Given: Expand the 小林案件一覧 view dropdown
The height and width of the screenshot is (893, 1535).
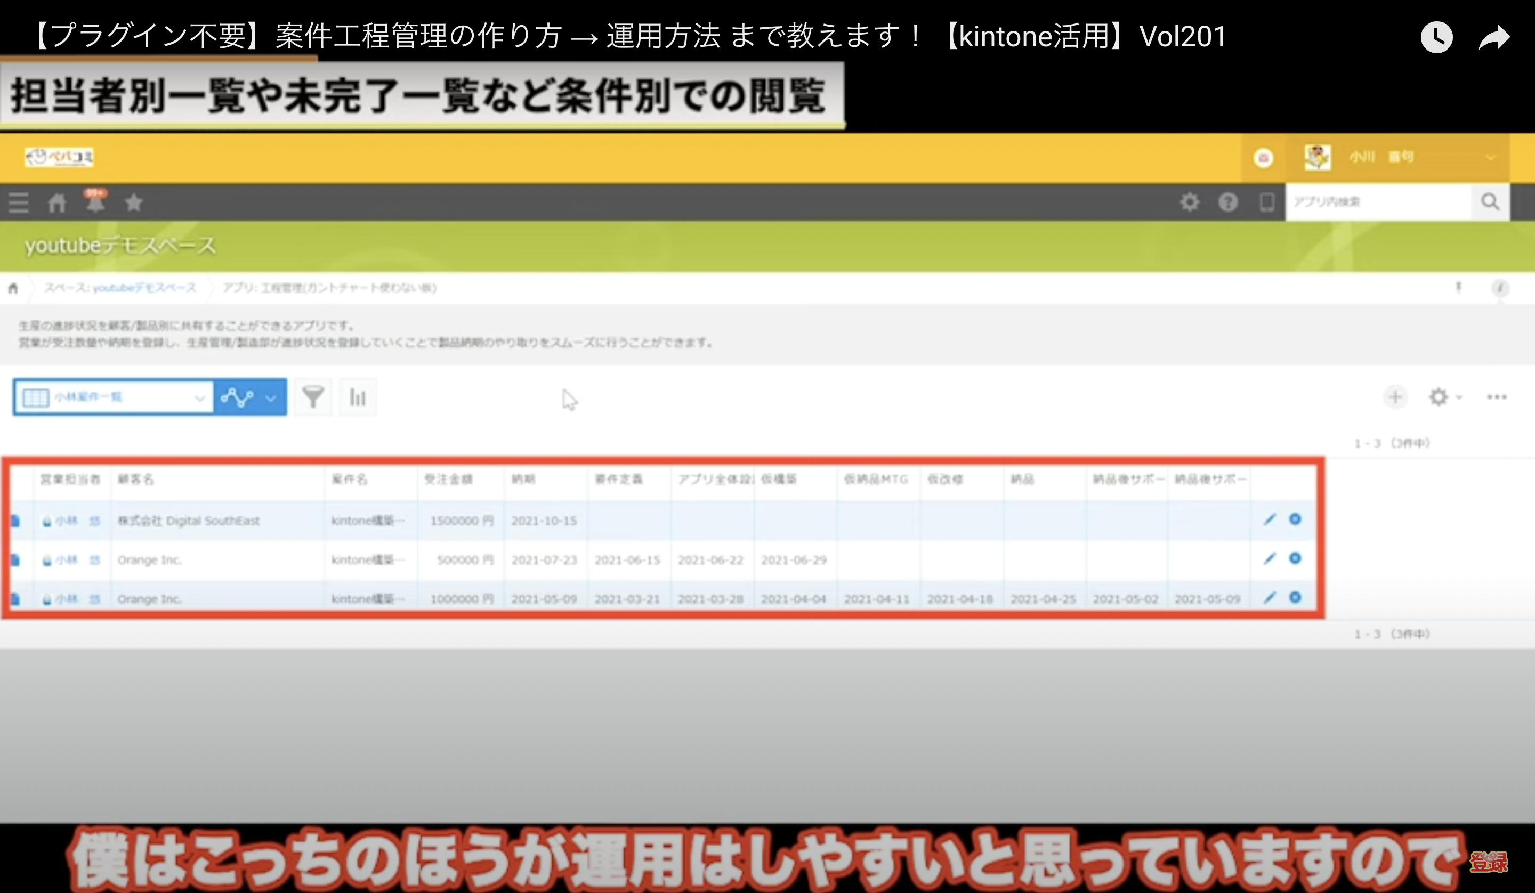Looking at the screenshot, I should (114, 397).
